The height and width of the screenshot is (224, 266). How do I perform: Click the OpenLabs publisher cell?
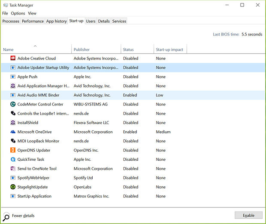[82, 187]
